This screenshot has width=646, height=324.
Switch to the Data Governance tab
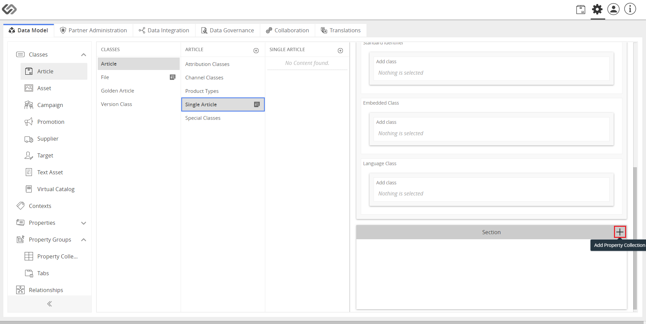(228, 30)
